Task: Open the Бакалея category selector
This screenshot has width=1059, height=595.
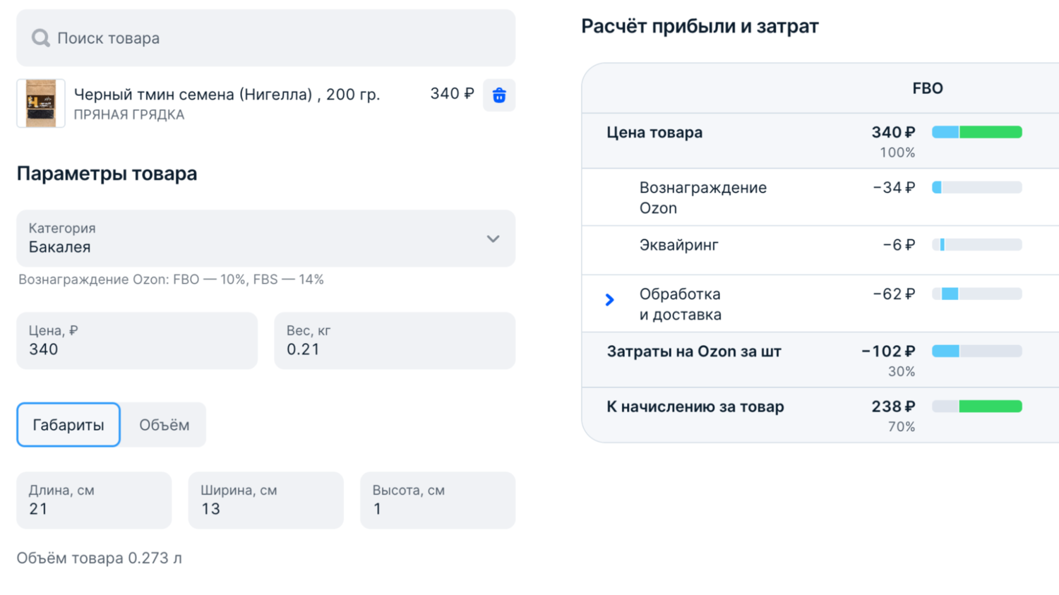Action: (x=254, y=239)
